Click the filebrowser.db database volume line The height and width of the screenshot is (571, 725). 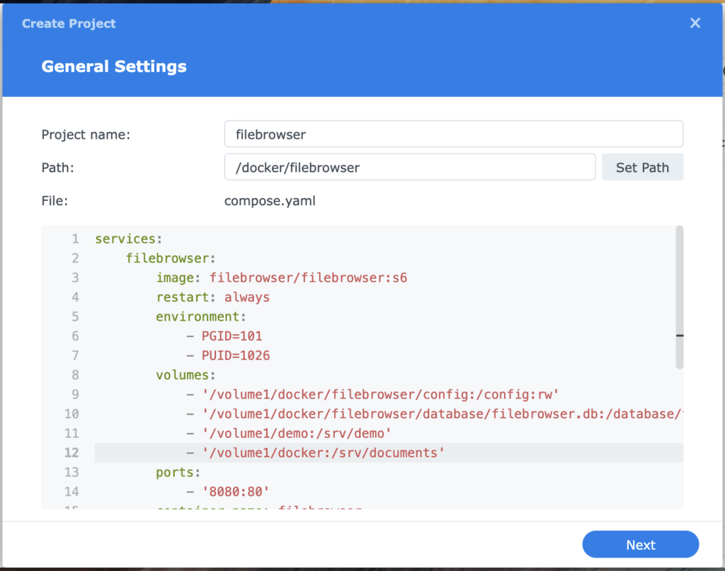(x=439, y=414)
